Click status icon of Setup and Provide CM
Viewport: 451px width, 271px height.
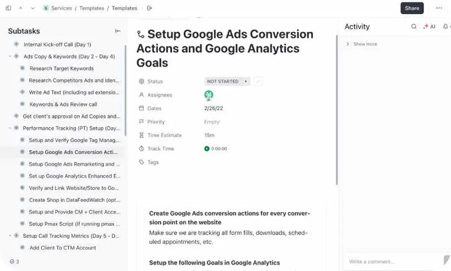click(x=22, y=212)
